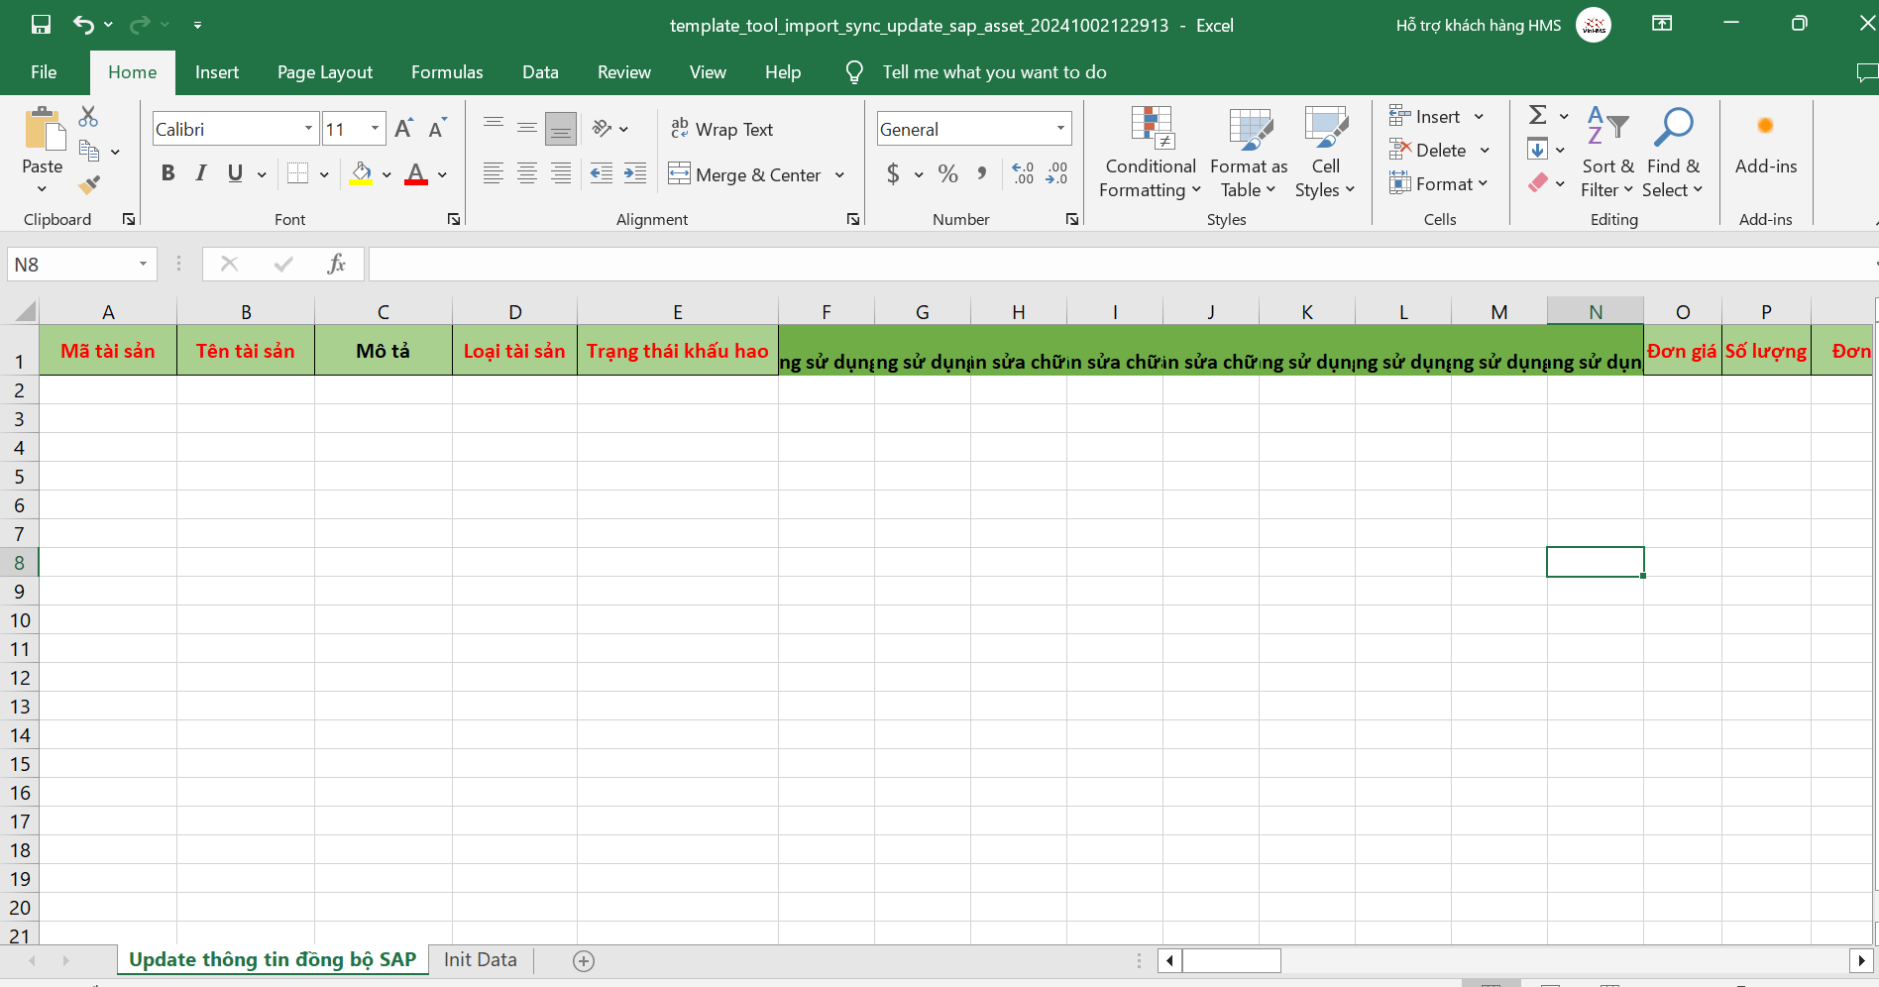Click the AutoSum sigma icon
The height and width of the screenshot is (987, 1879).
point(1538,116)
